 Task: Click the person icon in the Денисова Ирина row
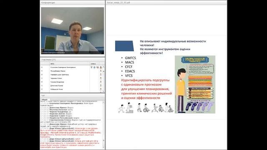click(x=101, y=86)
